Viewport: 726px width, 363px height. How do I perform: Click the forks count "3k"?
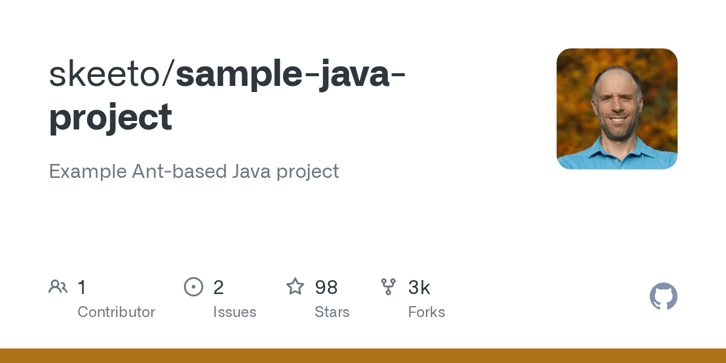419,287
